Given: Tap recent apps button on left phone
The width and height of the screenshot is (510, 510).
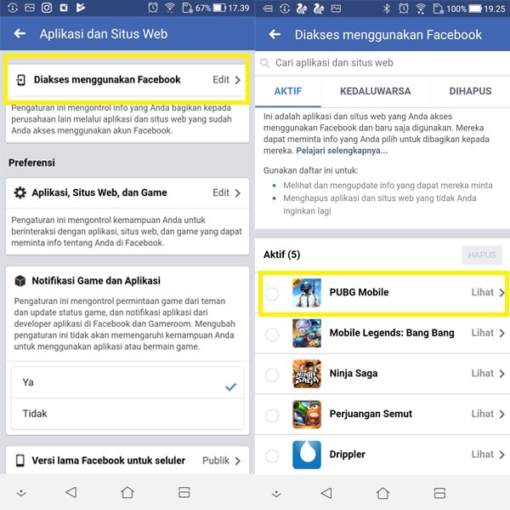Looking at the screenshot, I should 184,492.
